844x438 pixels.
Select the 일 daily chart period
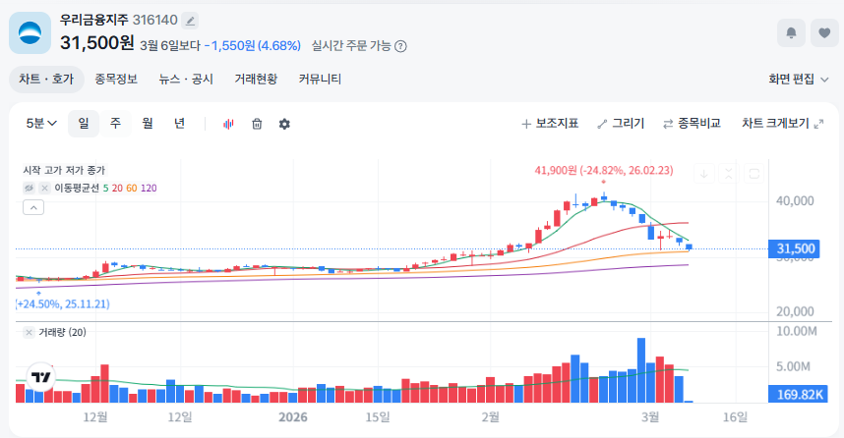(84, 124)
